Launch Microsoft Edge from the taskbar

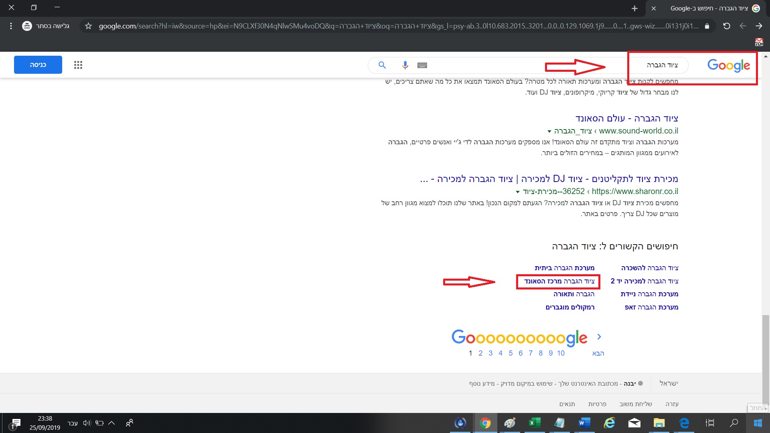684,423
